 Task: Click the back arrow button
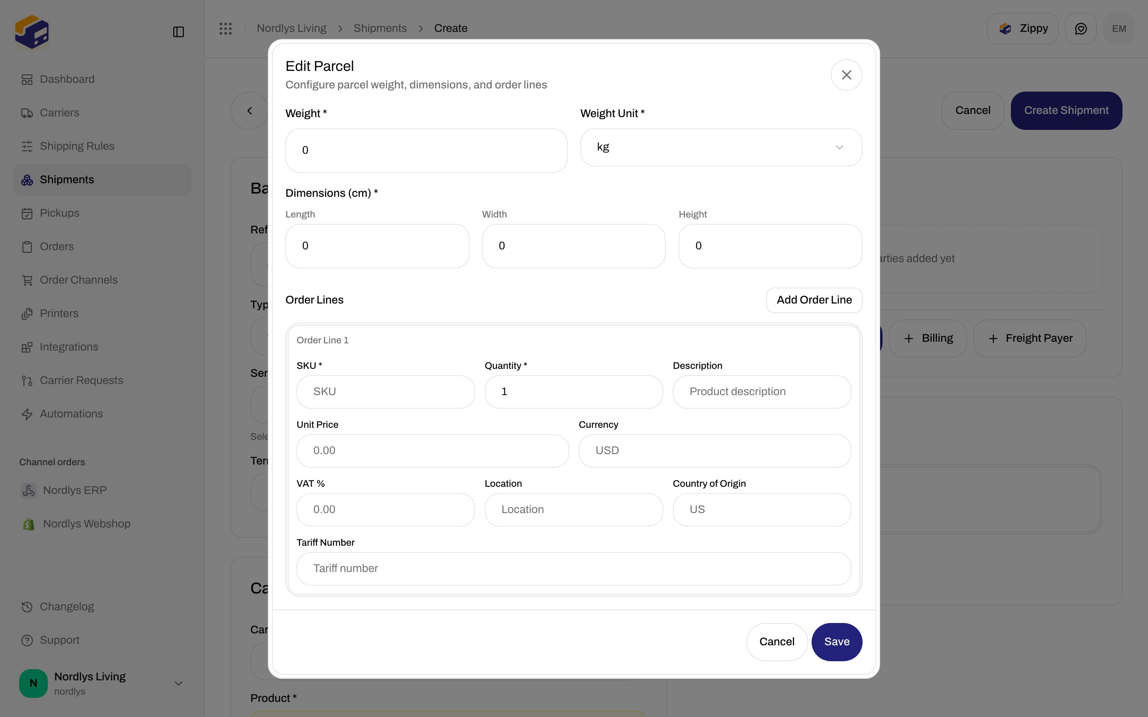coord(250,110)
